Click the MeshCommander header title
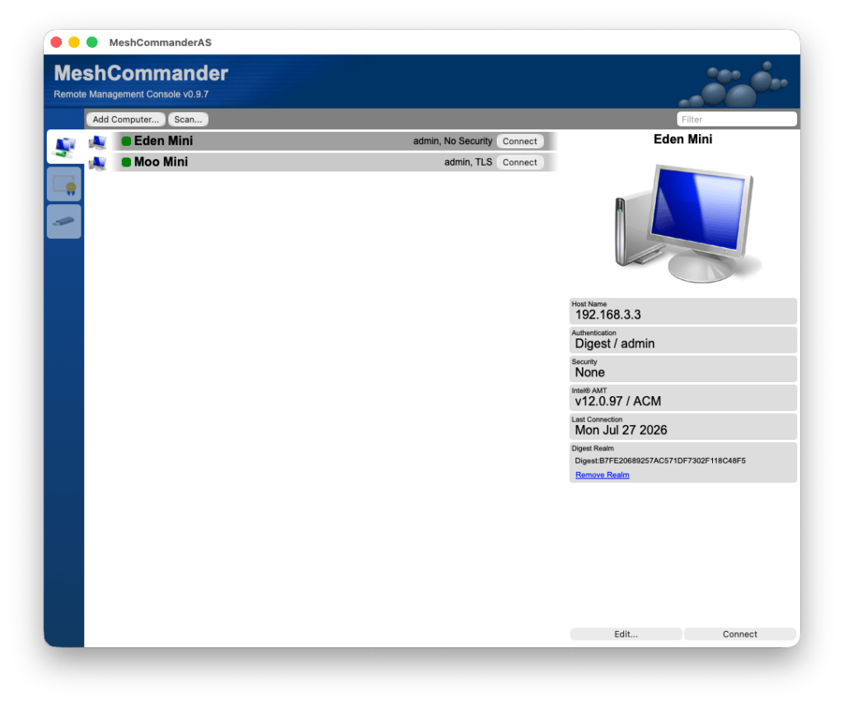This screenshot has height=705, width=844. point(141,73)
